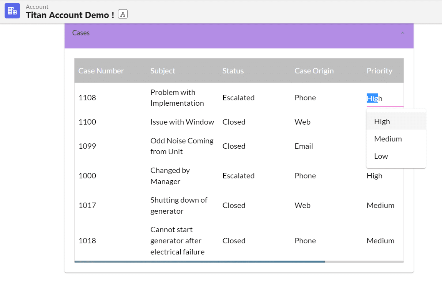Image resolution: width=442 pixels, height=286 pixels.
Task: Click the Account building icon
Action: (12, 11)
